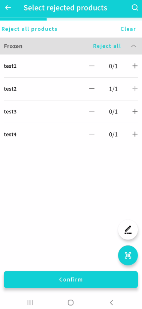Choose Reject all products

click(30, 29)
